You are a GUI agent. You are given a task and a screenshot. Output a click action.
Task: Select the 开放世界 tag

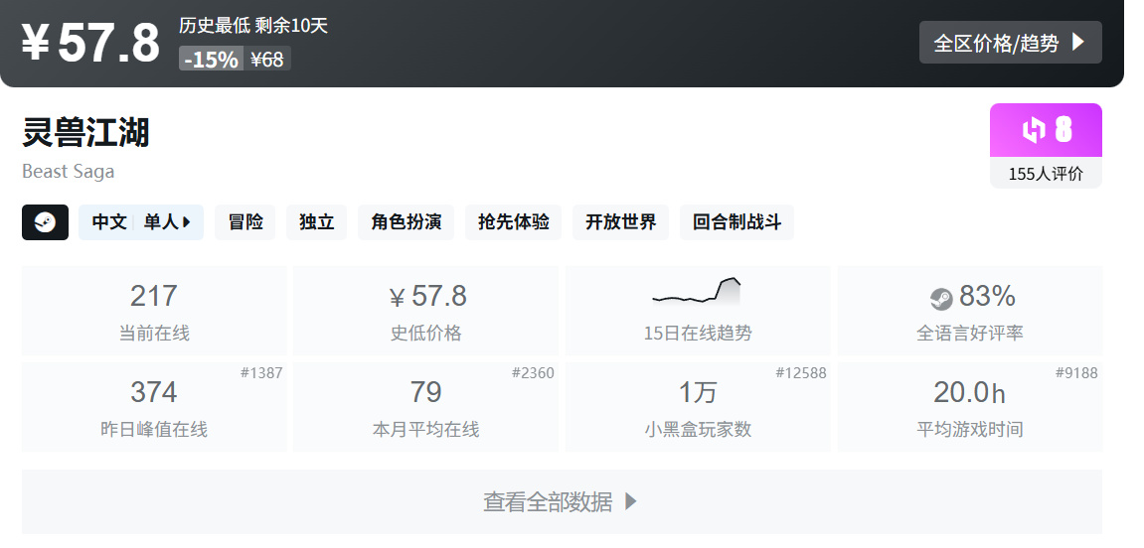tap(621, 222)
